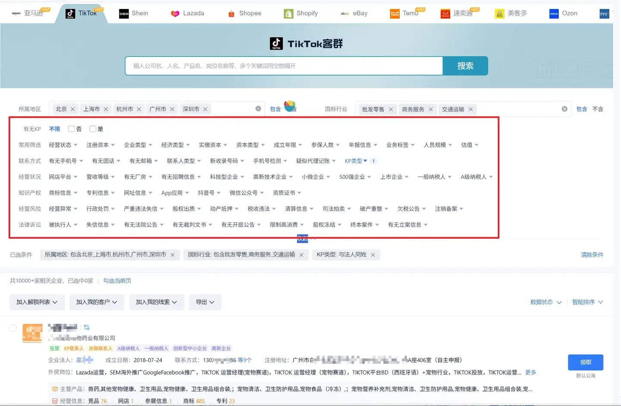Click the 勾选当前页 link

click(x=117, y=281)
